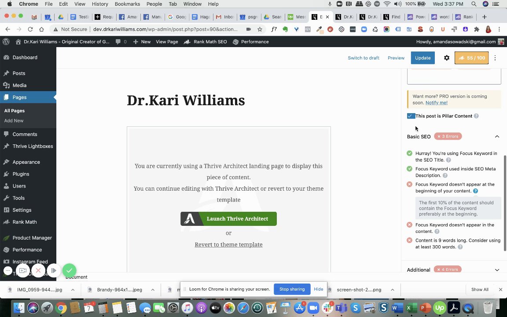
Task: Open Rank Math score 55 / 100 panel
Action: point(471,58)
